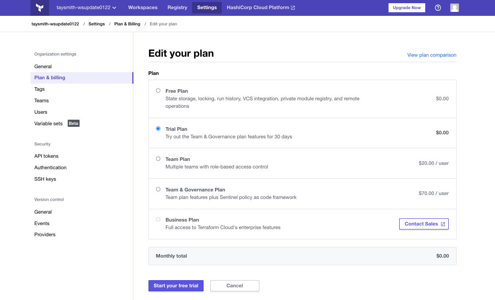This screenshot has width=495, height=300.
Task: Select the disabled Business Plan radio button
Action: coord(158,220)
